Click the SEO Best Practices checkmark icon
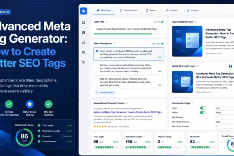 click(x=48, y=104)
